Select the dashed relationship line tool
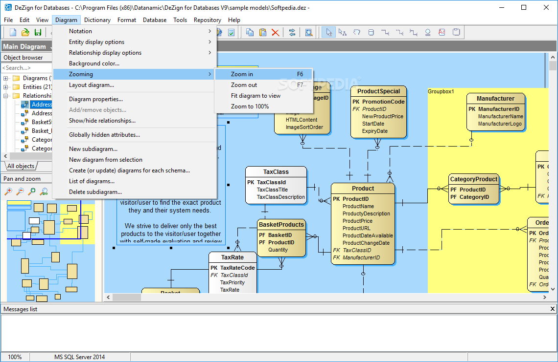The height and width of the screenshot is (362, 558). coord(399,32)
